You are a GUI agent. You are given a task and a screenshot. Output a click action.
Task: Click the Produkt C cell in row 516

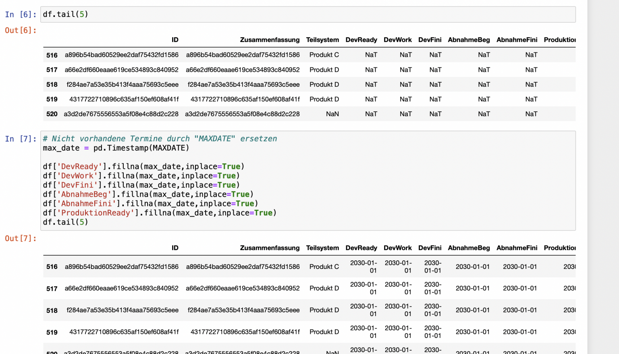[x=324, y=54]
